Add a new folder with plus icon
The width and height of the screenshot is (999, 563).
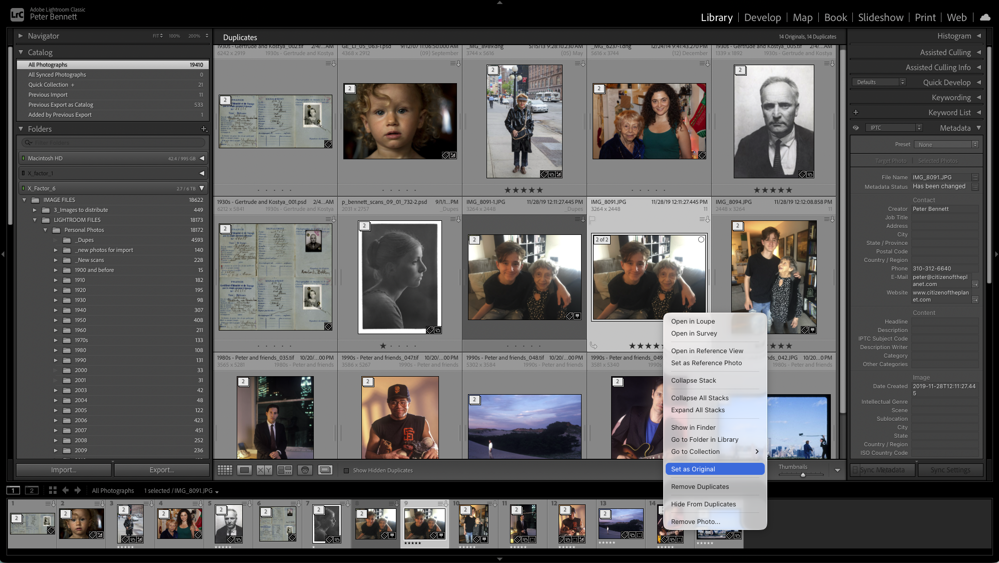[204, 129]
